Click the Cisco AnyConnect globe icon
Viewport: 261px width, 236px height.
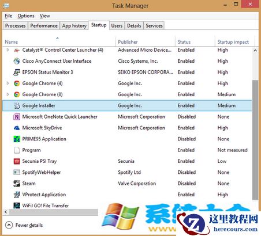click(17, 61)
